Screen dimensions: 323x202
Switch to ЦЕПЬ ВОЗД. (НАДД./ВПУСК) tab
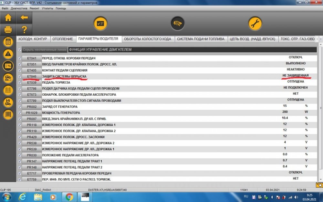coord(253,39)
